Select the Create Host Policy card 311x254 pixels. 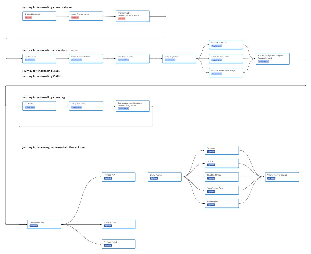coord(44,224)
